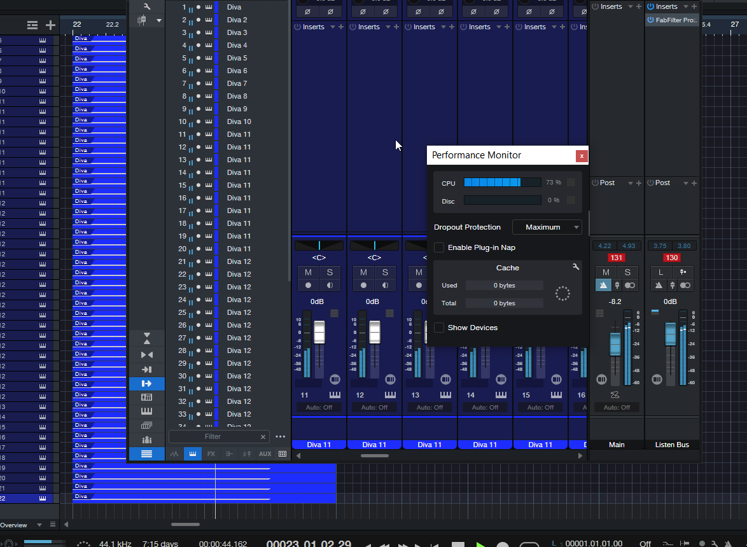Viewport: 747px width, 547px height.
Task: Open the Dropout Protection Maximum dropdown
Action: coord(547,227)
